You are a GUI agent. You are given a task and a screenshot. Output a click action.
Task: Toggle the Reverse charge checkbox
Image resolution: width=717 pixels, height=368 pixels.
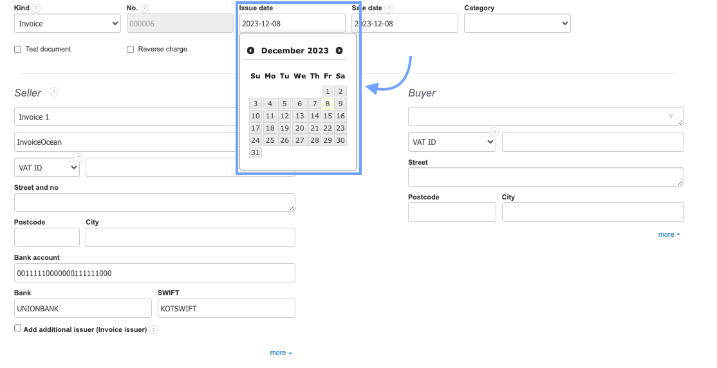(x=131, y=50)
